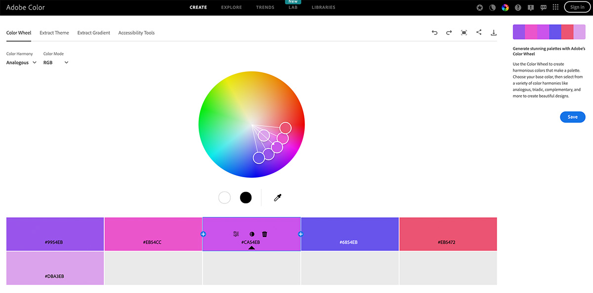Open the Adobe apps grid icon
Image resolution: width=593 pixels, height=293 pixels.
point(556,7)
